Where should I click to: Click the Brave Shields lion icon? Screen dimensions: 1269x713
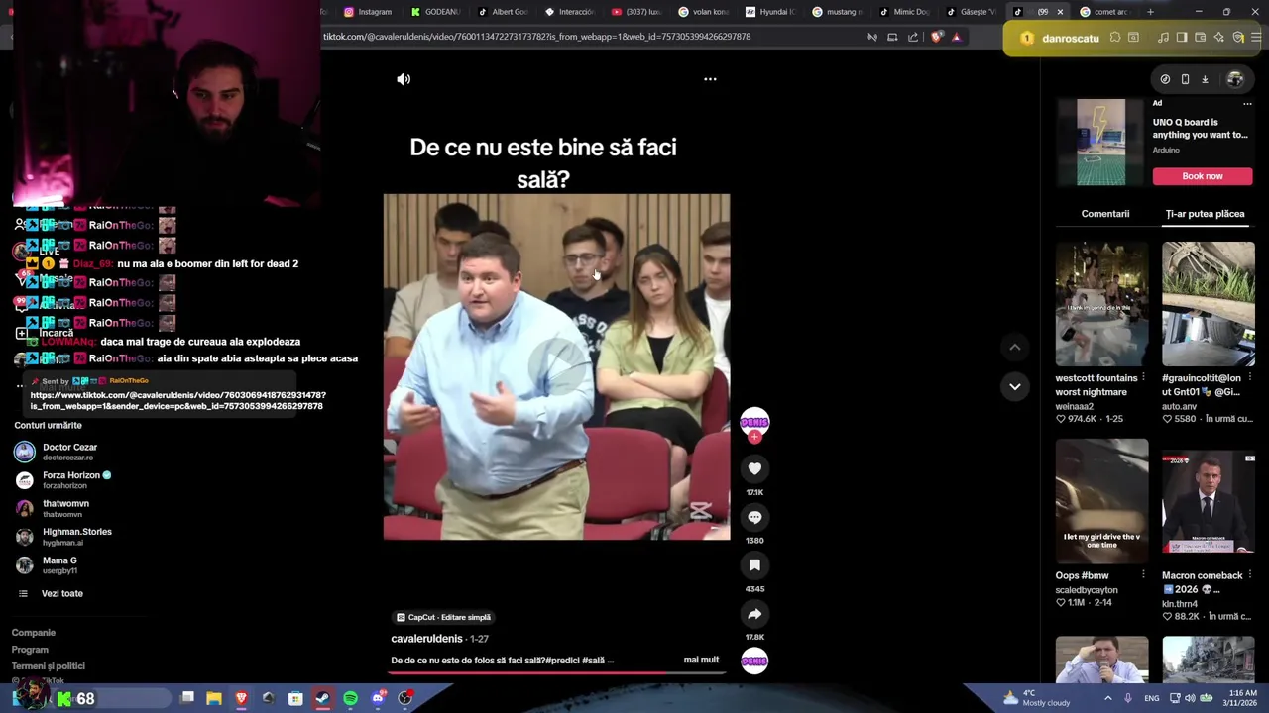click(x=937, y=37)
